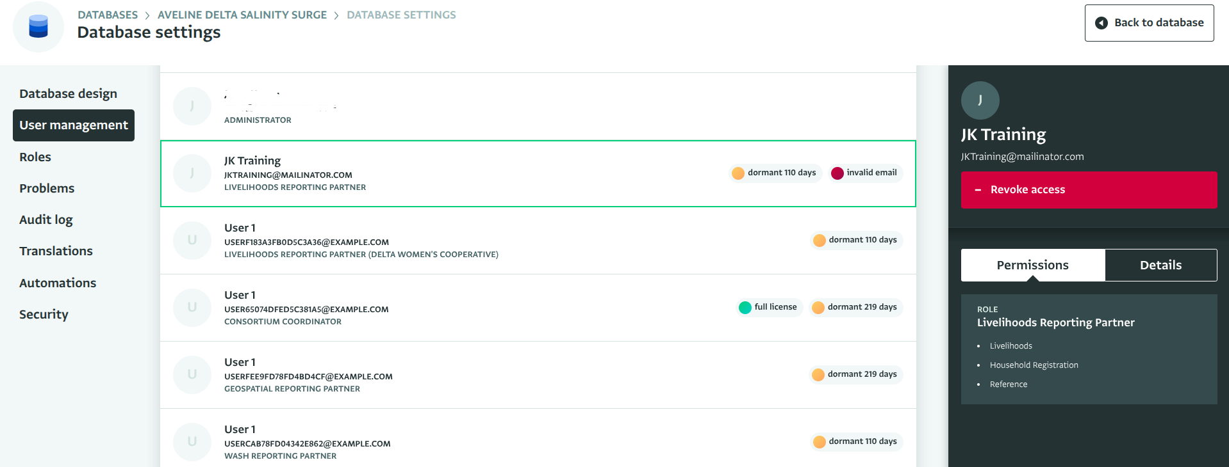Select the user USERCAB78FD04342E862@EXAMPLE.COM
This screenshot has width=1229, height=467.
(x=538, y=439)
